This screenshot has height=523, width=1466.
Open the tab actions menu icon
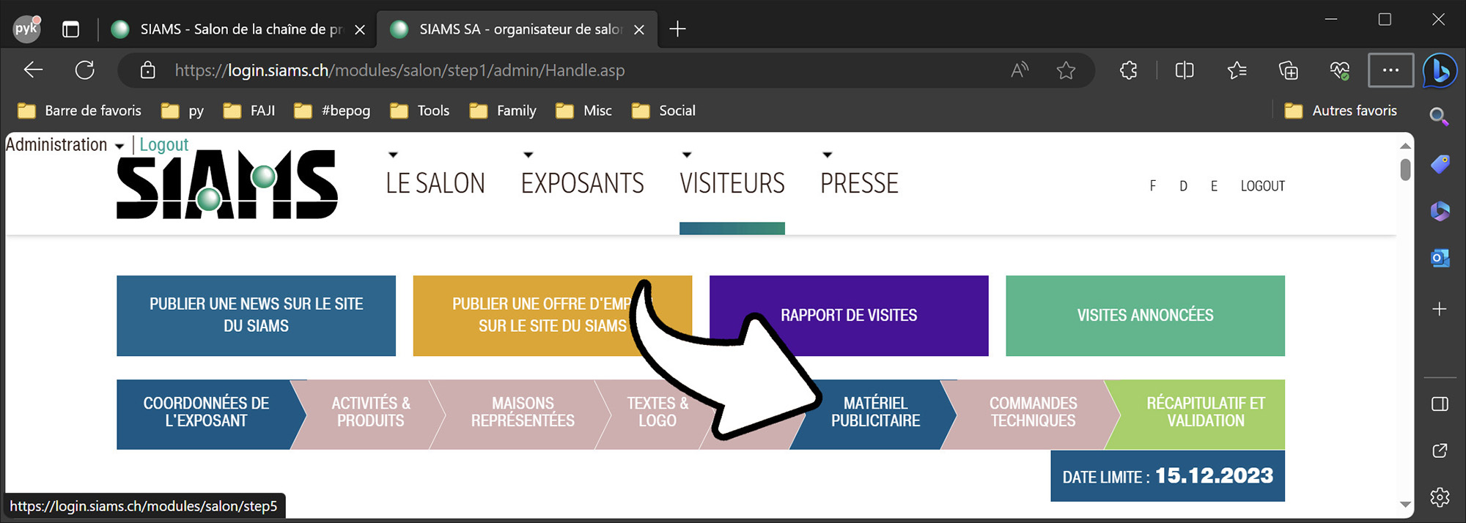71,29
